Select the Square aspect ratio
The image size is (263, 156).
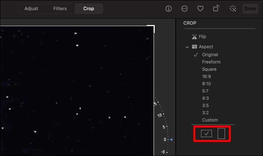[209, 69]
